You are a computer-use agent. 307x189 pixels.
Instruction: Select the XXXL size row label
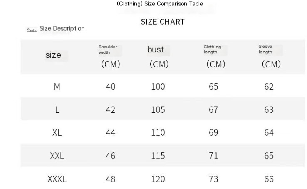57,179
